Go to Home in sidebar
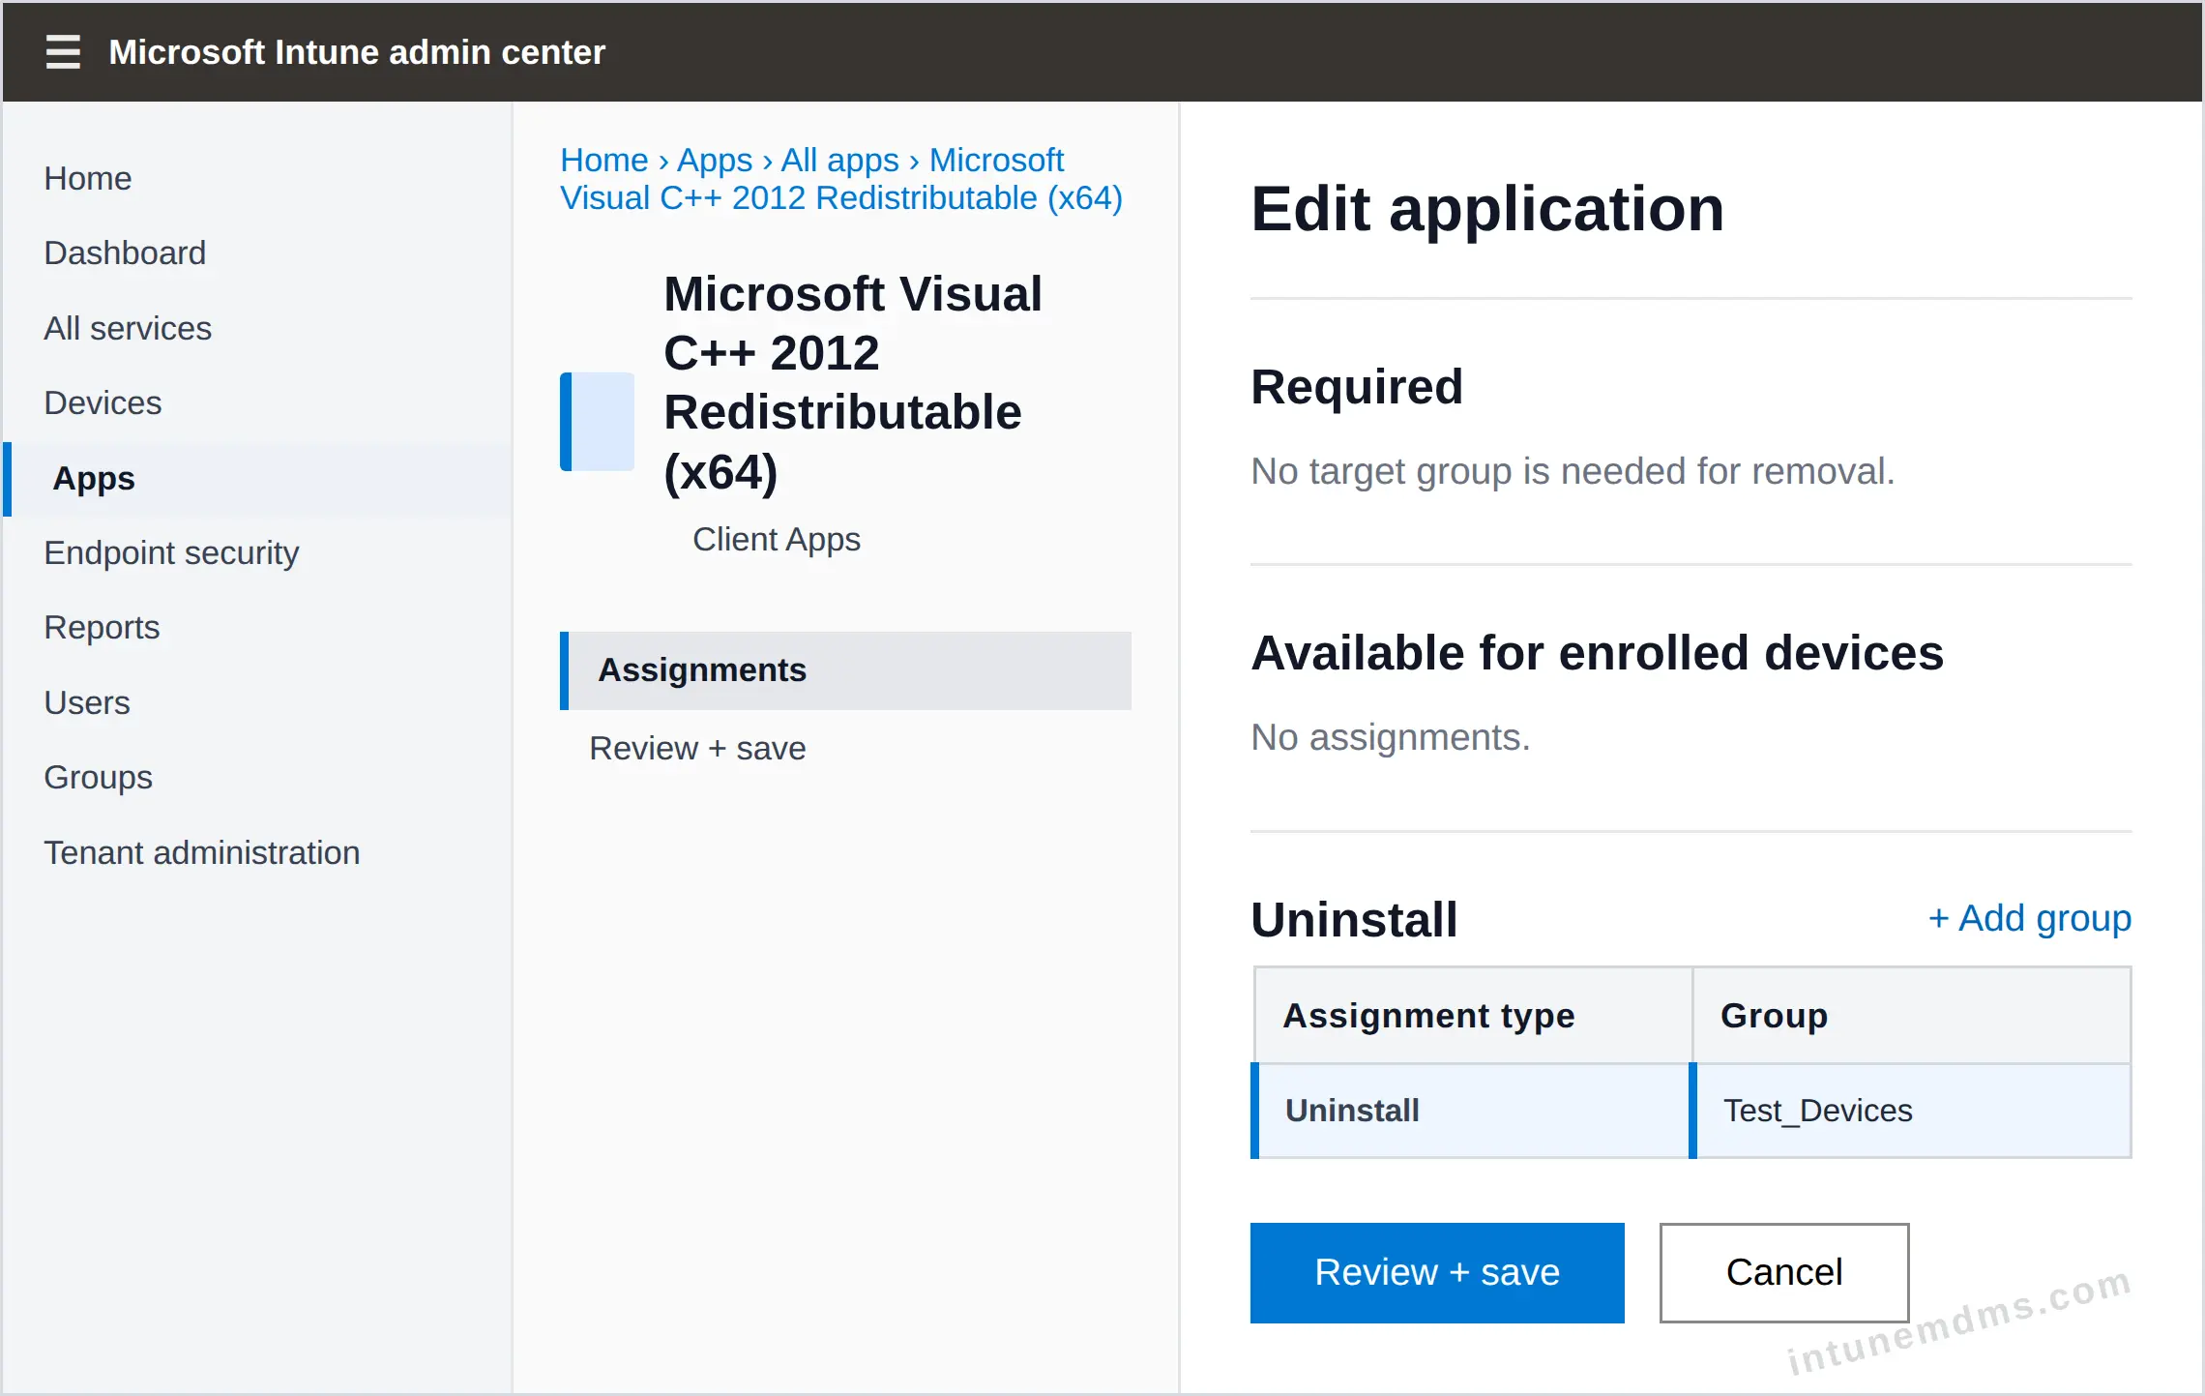This screenshot has height=1396, width=2205. [88, 178]
